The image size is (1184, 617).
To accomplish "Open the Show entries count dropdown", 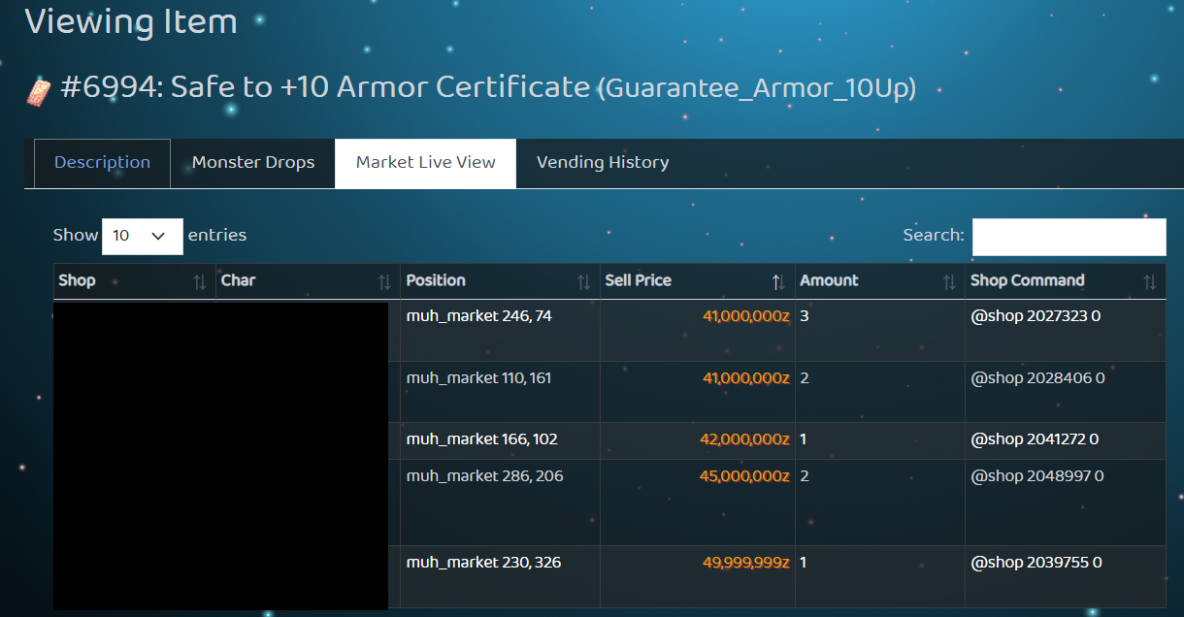I will pos(142,236).
